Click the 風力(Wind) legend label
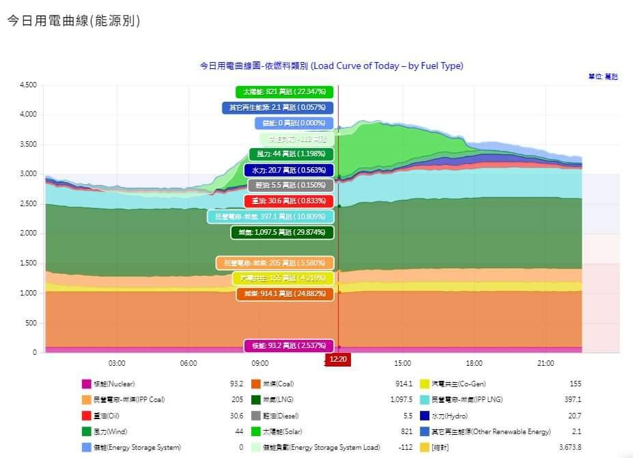Viewport: 633px width, 458px height. pos(110,431)
